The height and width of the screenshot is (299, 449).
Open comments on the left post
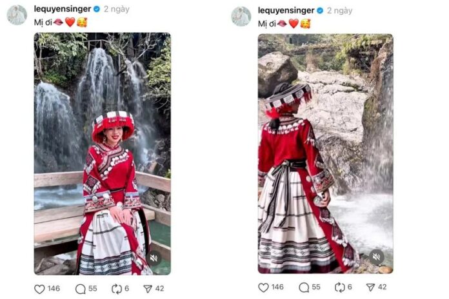pos(80,289)
